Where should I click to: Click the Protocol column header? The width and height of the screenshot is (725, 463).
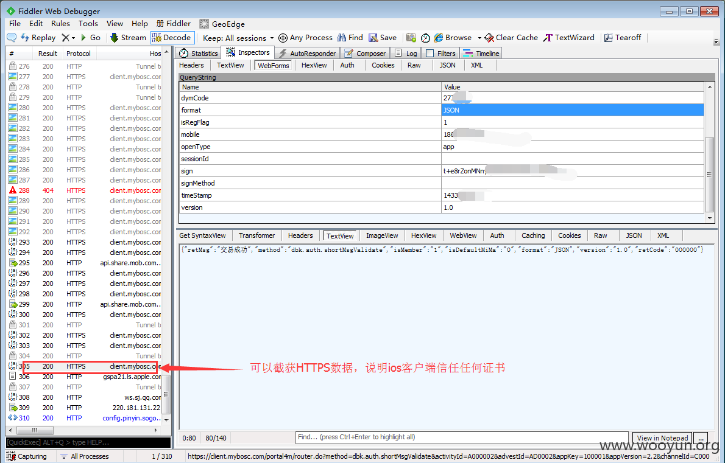pyautogui.click(x=79, y=54)
